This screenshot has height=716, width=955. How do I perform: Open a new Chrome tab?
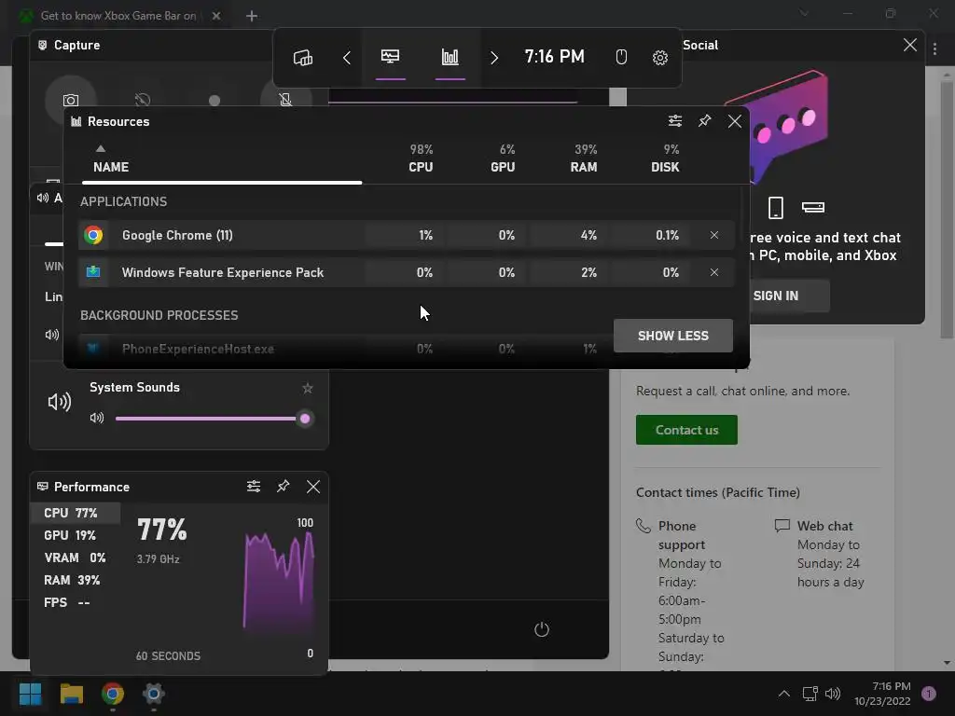(x=252, y=16)
